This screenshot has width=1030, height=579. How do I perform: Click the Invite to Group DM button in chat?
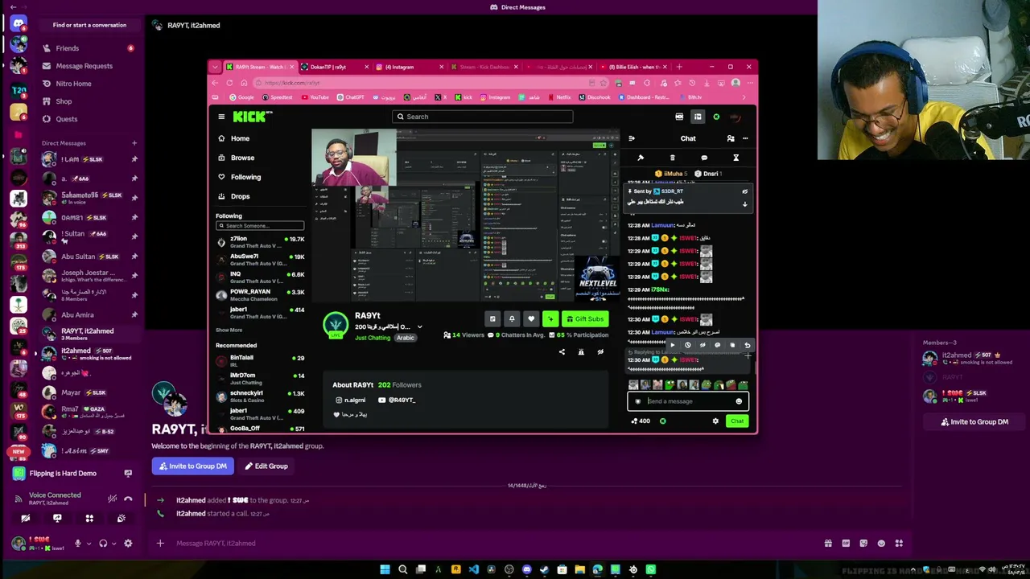tap(193, 466)
